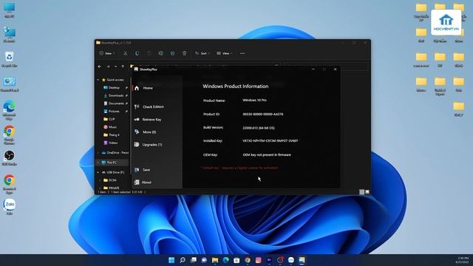The width and height of the screenshot is (473, 266).
Task: Select USB Drive (F:) in navigation pane
Action: click(x=115, y=172)
